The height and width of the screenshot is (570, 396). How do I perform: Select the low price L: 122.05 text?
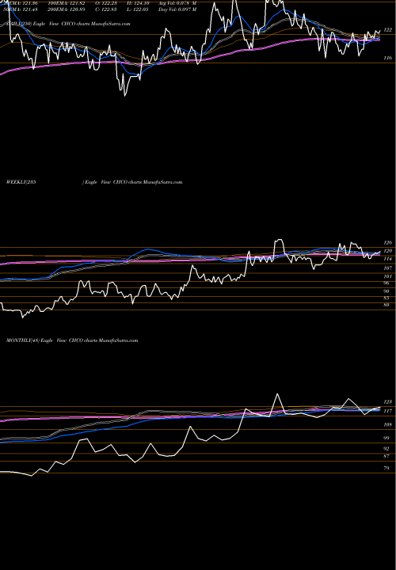coord(139,9)
